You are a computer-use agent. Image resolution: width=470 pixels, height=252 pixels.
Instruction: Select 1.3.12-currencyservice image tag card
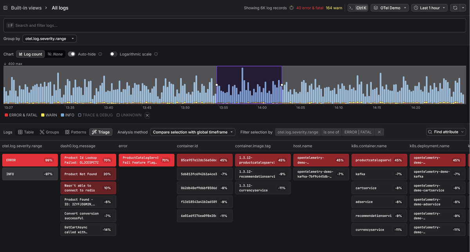263,188
